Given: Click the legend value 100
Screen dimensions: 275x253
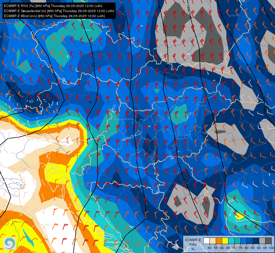Looking at the screenshot, I should 271,248.
